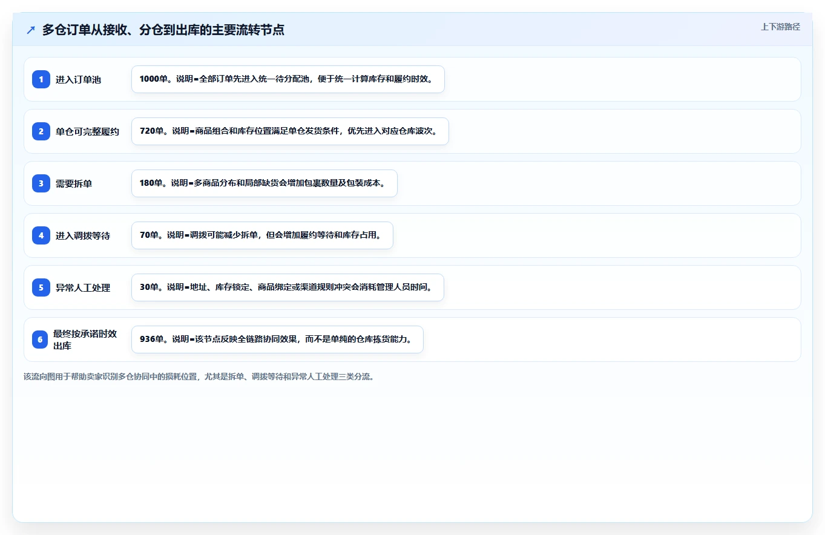
Task: Select the 进入订单池 node label
Action: 78,79
